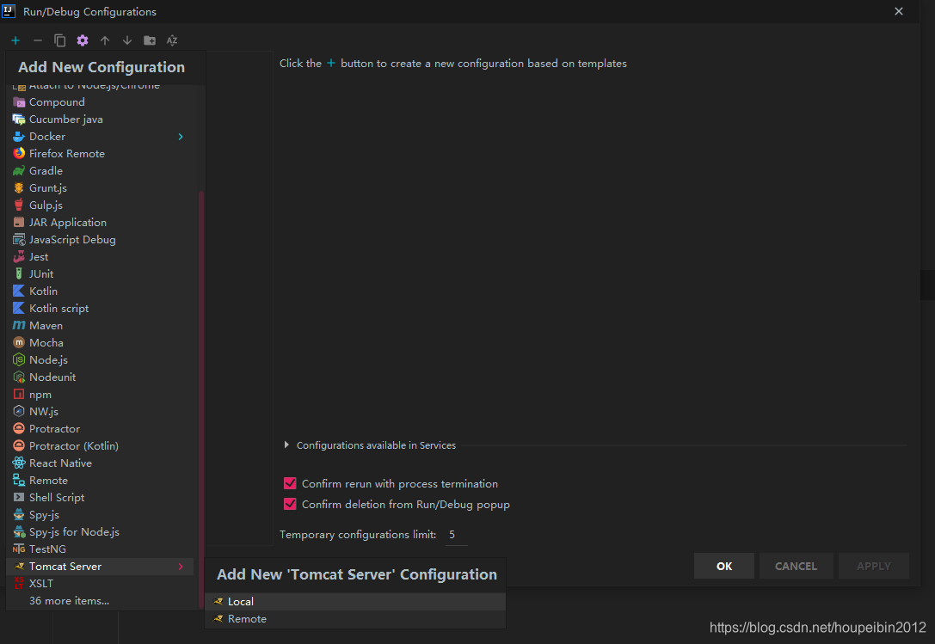Choose Kotlin from the configuration list
The image size is (935, 644).
tap(100, 291)
